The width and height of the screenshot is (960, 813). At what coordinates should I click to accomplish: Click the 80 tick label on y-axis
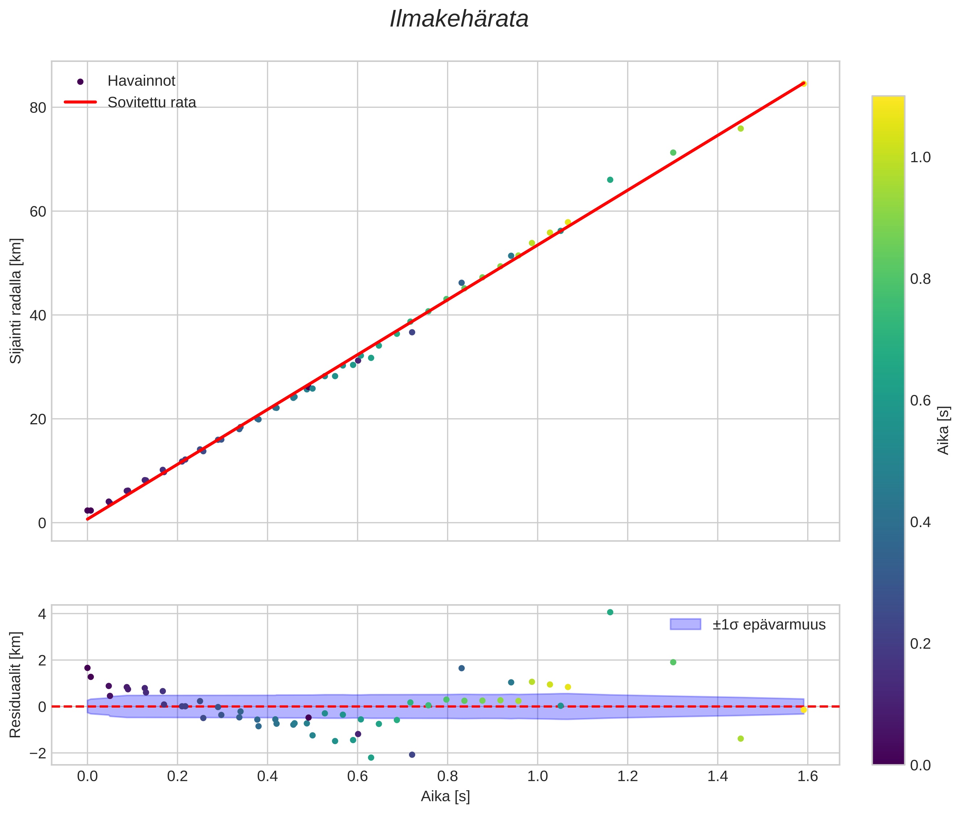[38, 108]
